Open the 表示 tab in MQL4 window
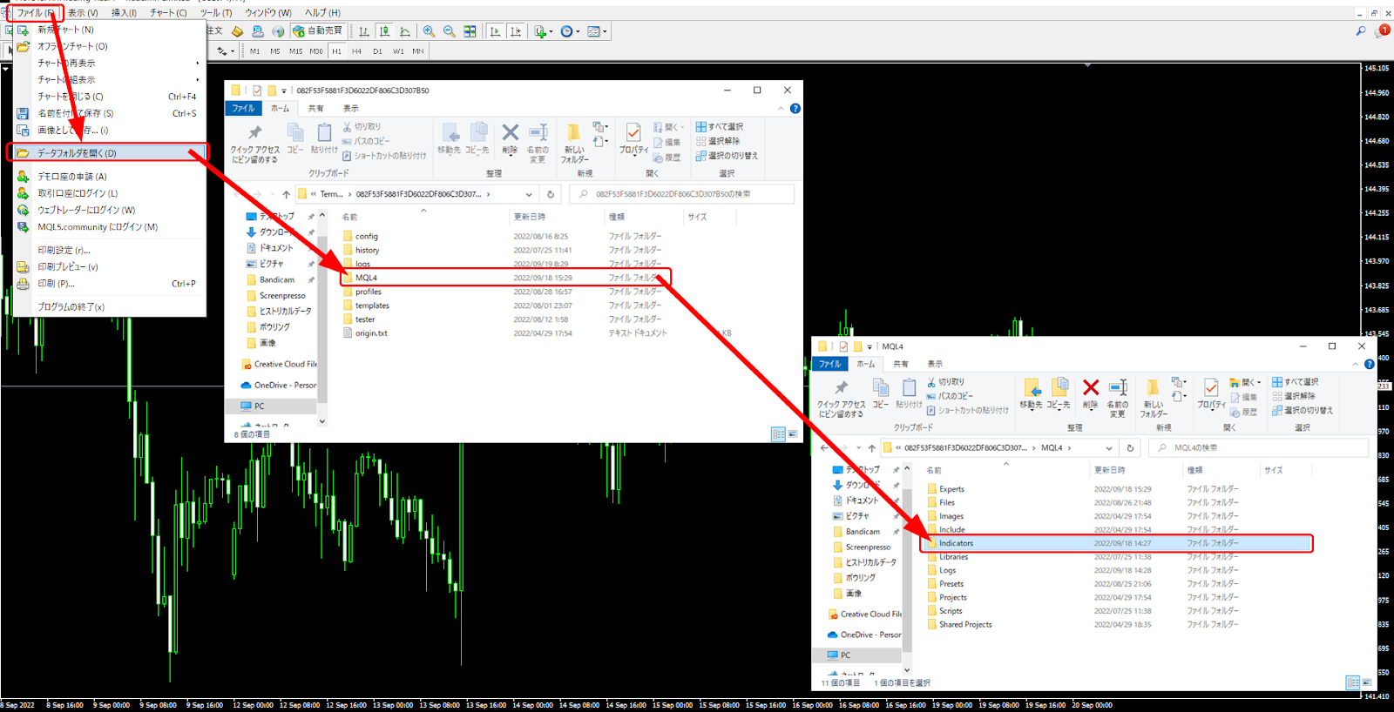The image size is (1394, 712). (x=934, y=364)
